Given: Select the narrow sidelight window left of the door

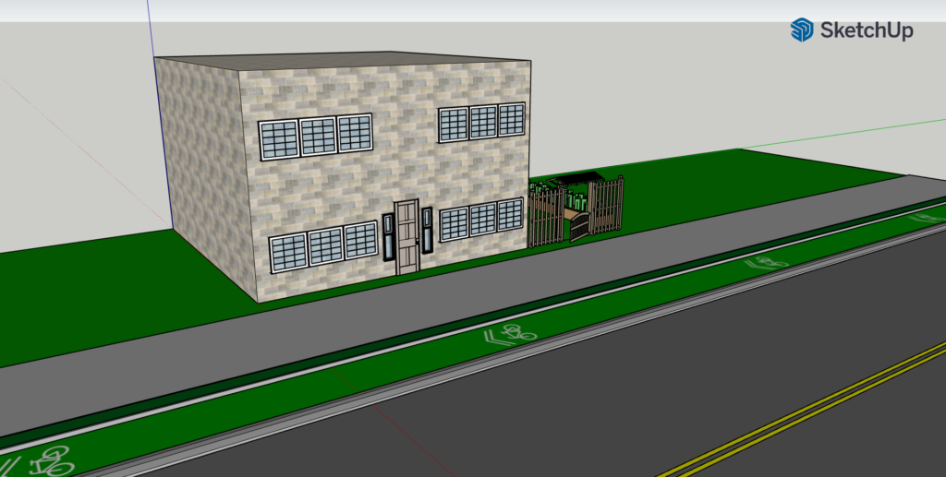Looking at the screenshot, I should tap(389, 237).
